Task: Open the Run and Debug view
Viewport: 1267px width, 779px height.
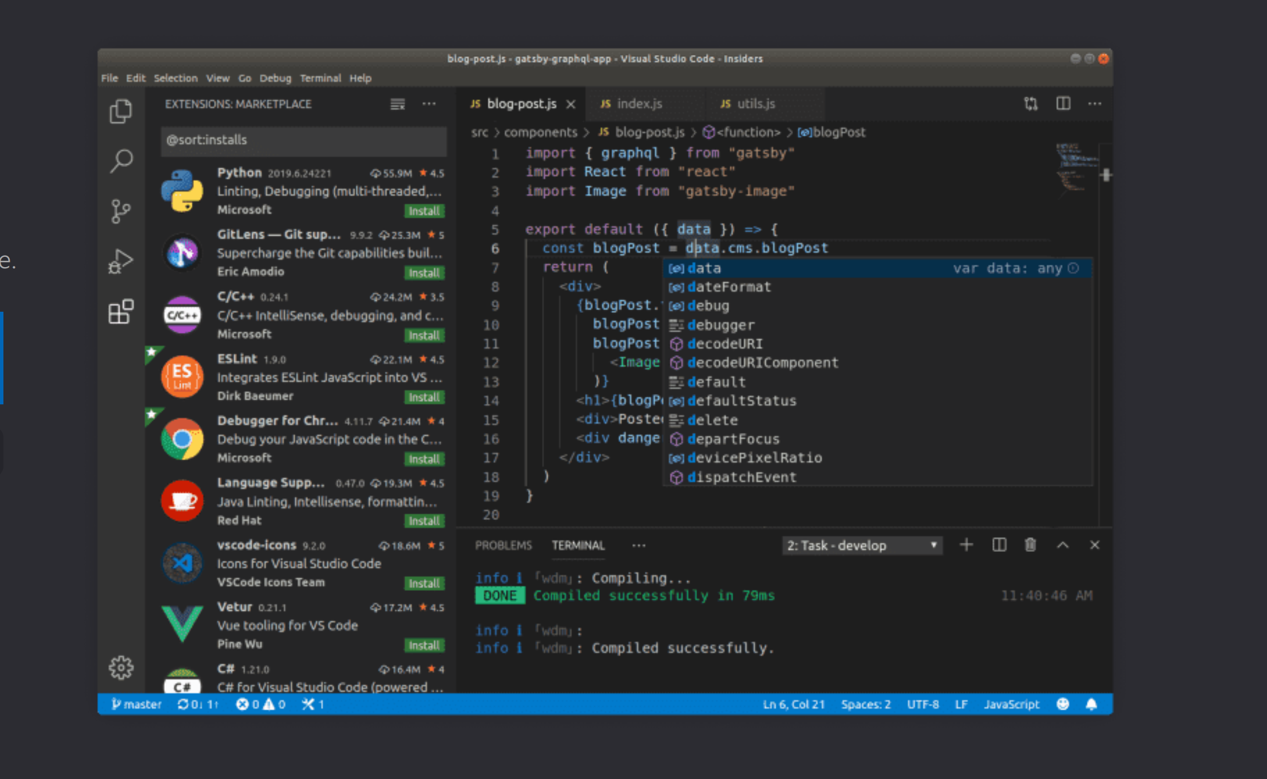Action: pyautogui.click(x=121, y=261)
